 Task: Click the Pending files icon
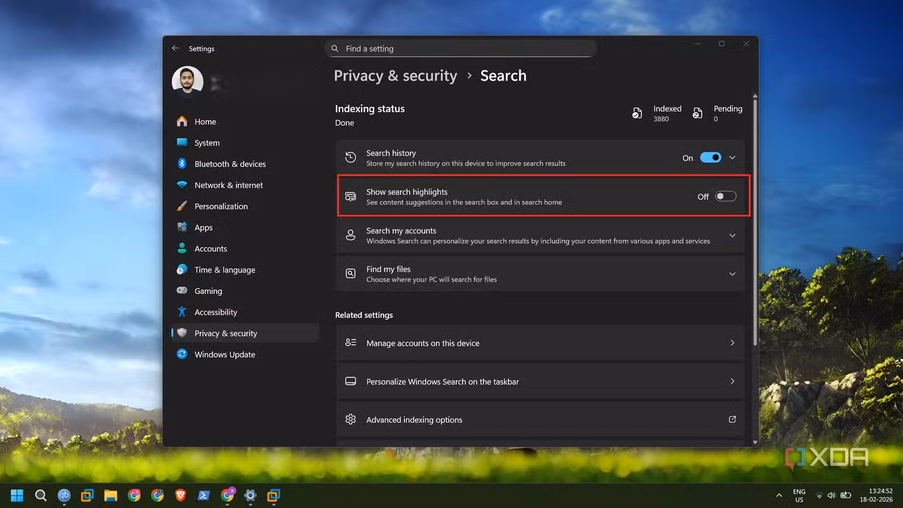(697, 113)
